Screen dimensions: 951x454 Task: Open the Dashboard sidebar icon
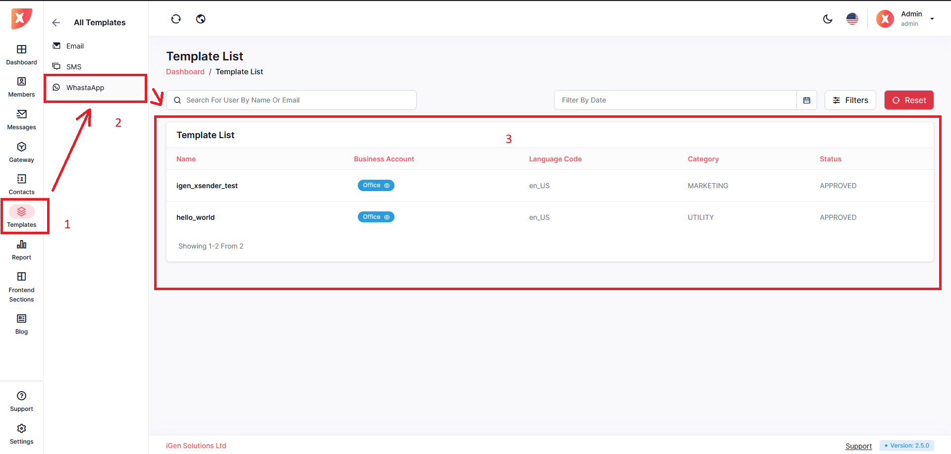click(21, 54)
